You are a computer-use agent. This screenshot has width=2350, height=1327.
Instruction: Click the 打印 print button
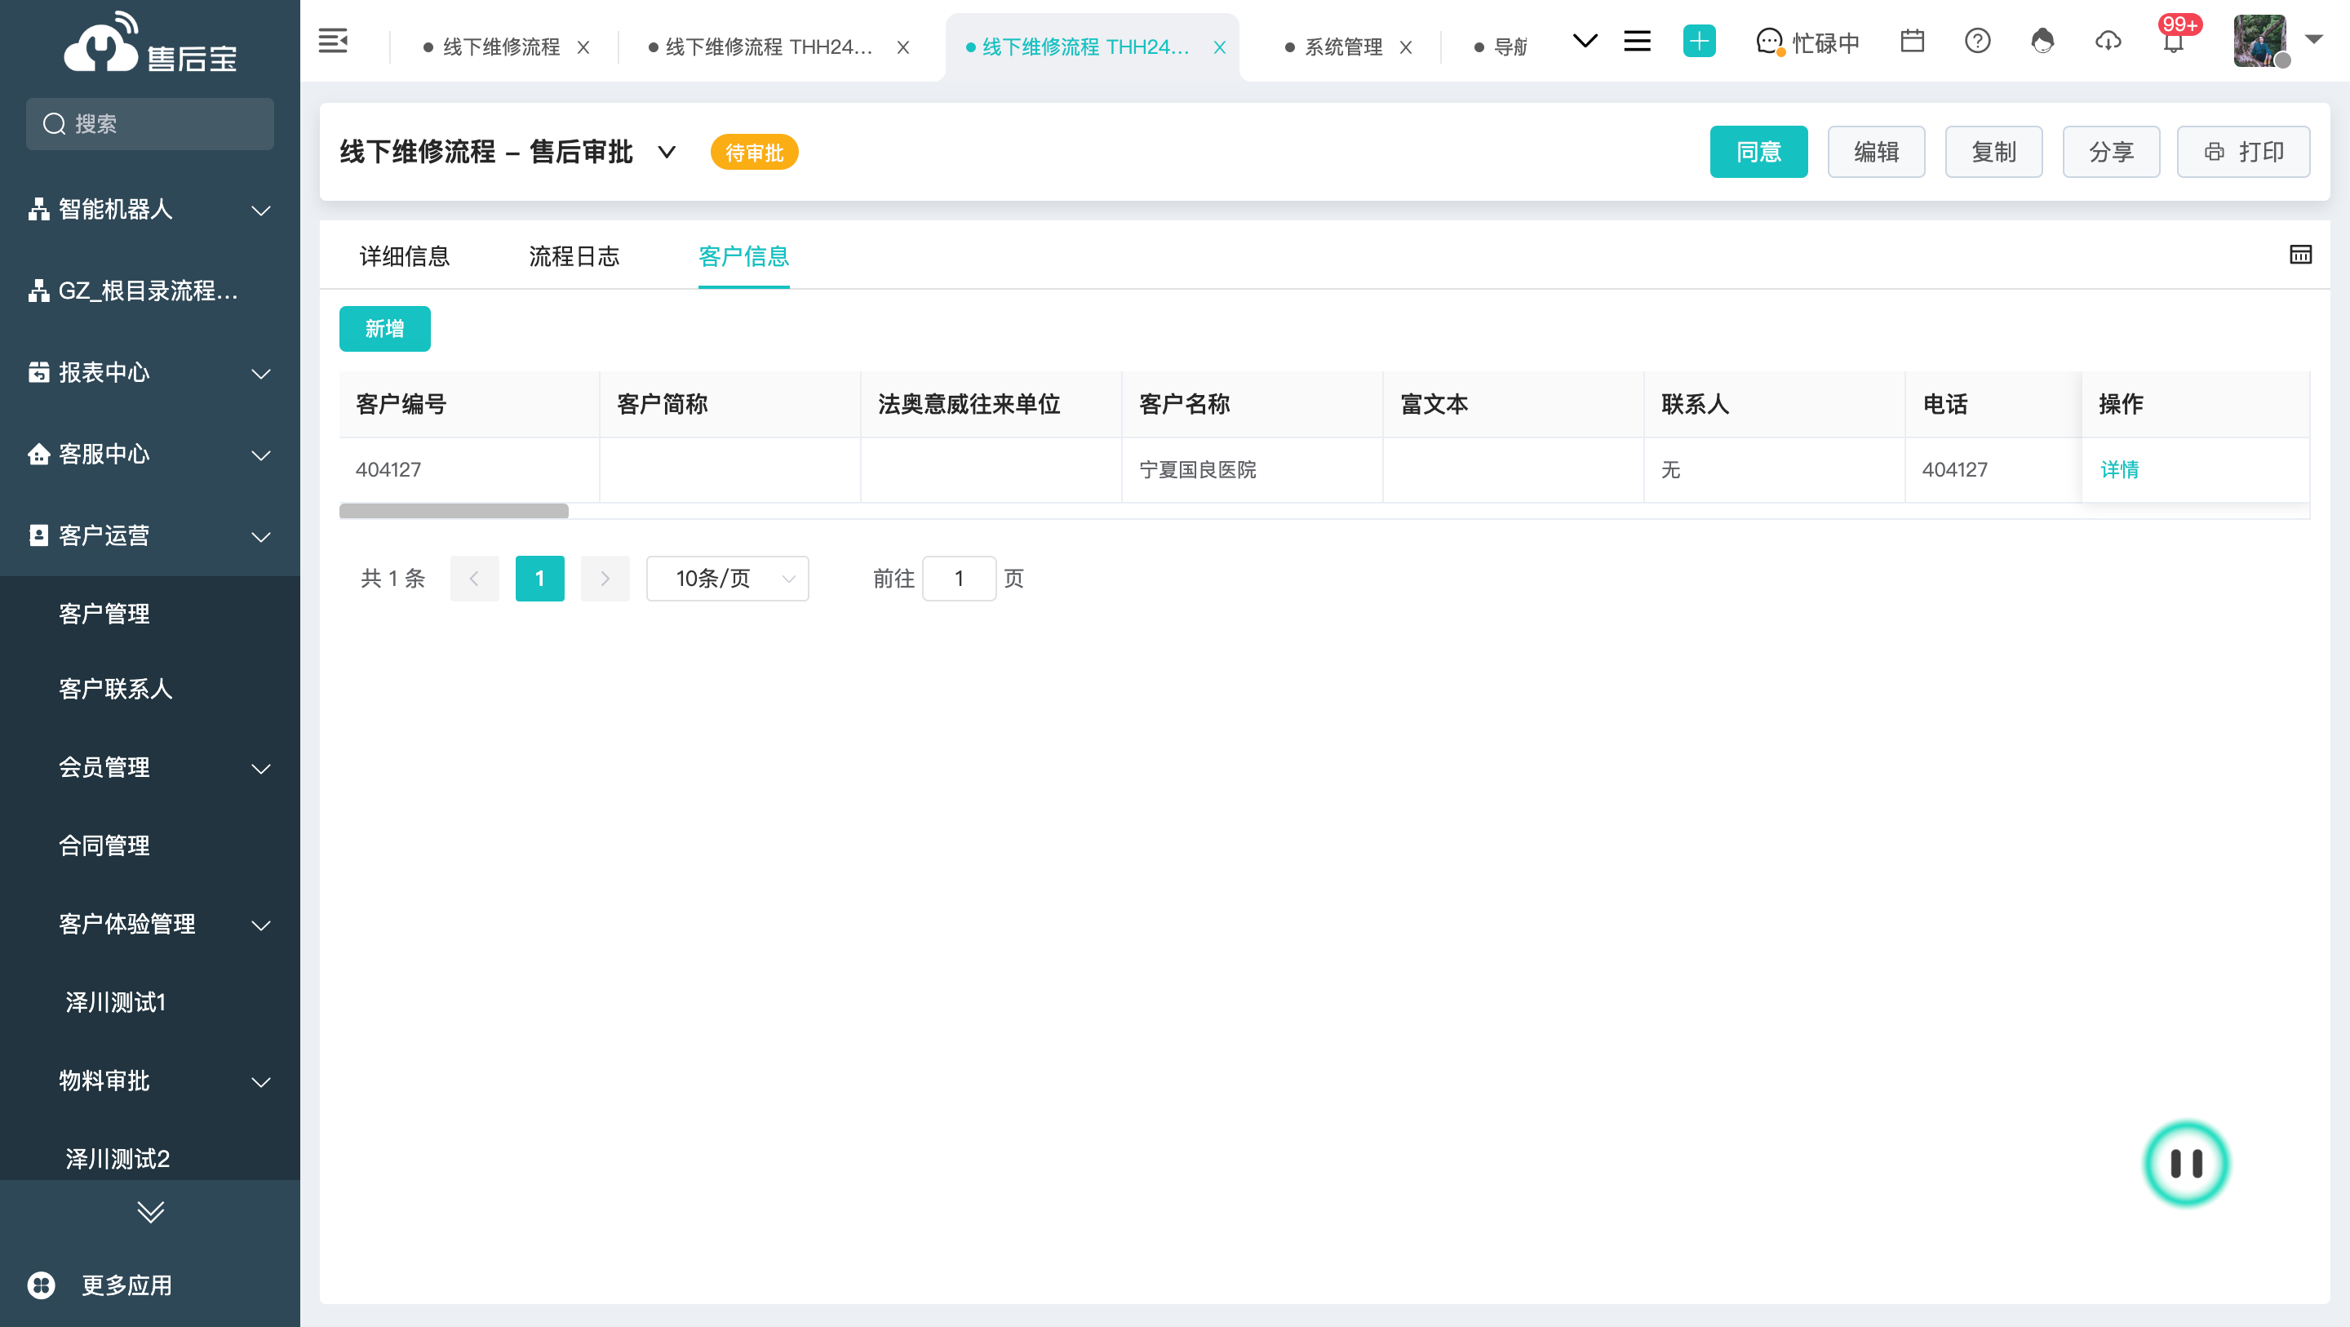[x=2243, y=152]
